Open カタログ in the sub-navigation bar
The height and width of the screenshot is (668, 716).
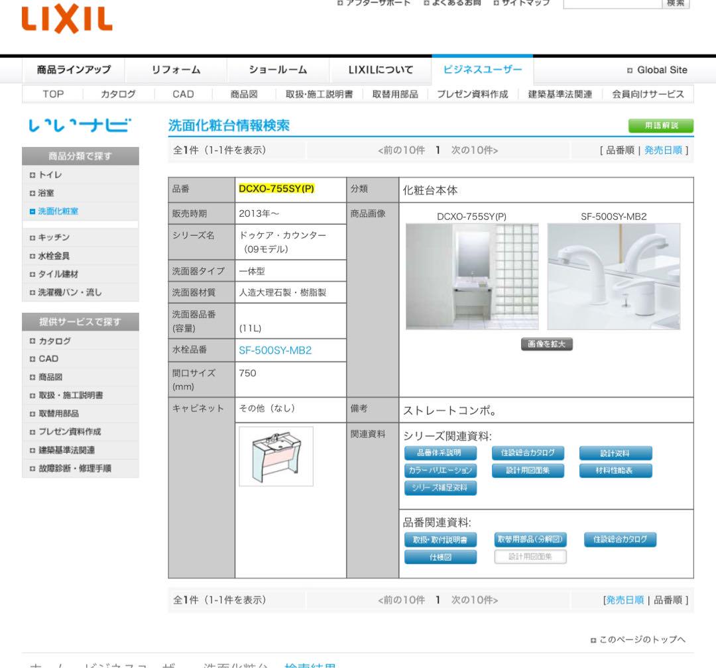pos(118,94)
